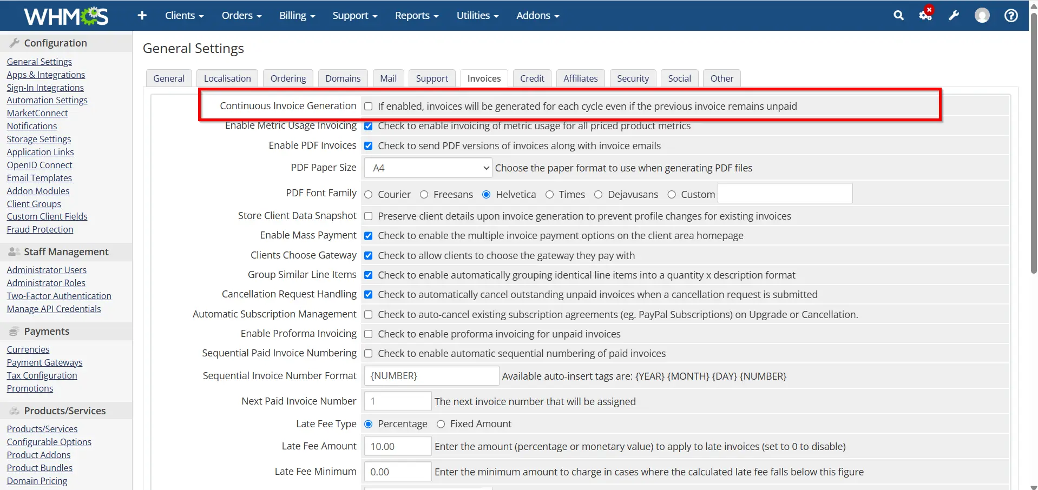Open the PDF Paper Size dropdown
1038x490 pixels.
428,168
